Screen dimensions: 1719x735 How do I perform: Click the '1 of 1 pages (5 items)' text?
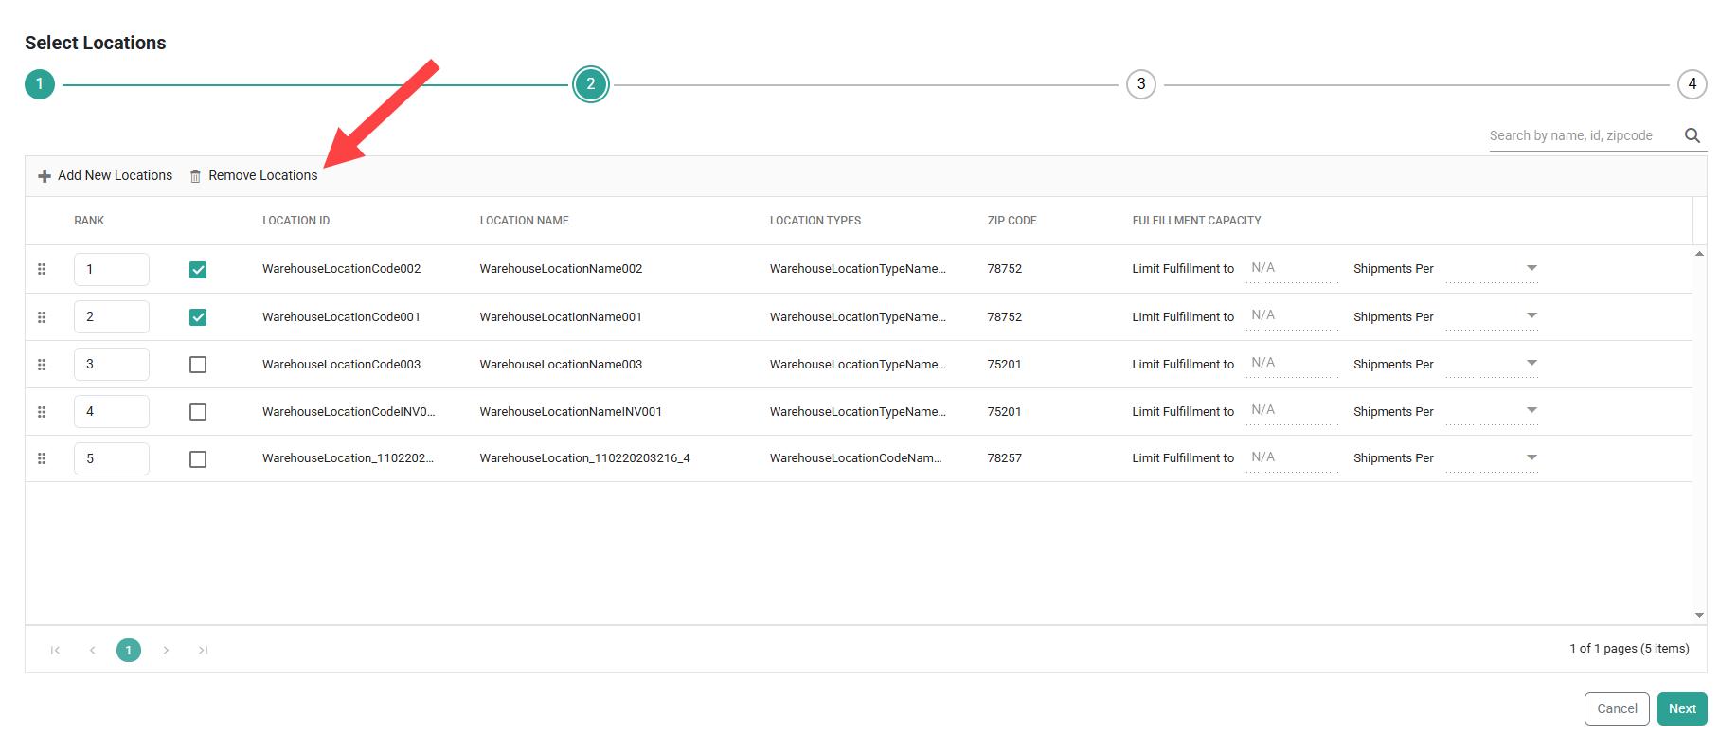[x=1629, y=649]
